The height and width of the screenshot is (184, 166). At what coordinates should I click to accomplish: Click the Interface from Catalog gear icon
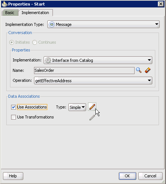tap(48, 60)
